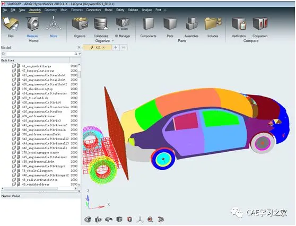Open the Assemblies tool
296x226 pixels.
(191, 27)
